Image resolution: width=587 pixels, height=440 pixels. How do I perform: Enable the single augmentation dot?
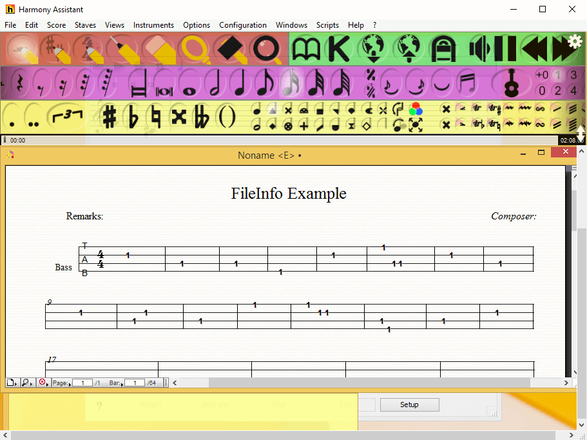[12, 117]
